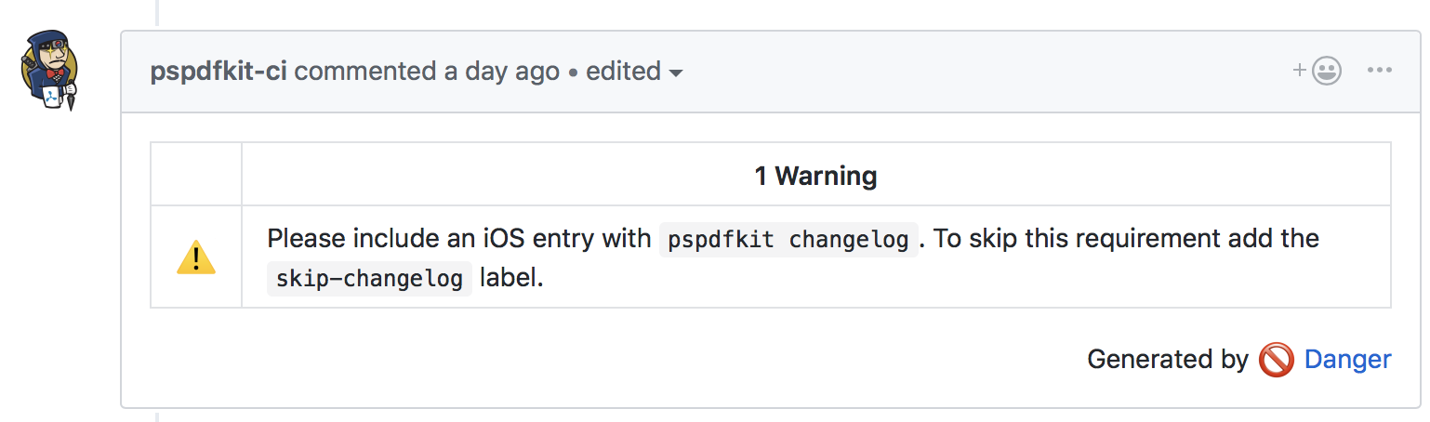
Task: Add a reaction with the smiley icon
Action: pyautogui.click(x=1327, y=72)
